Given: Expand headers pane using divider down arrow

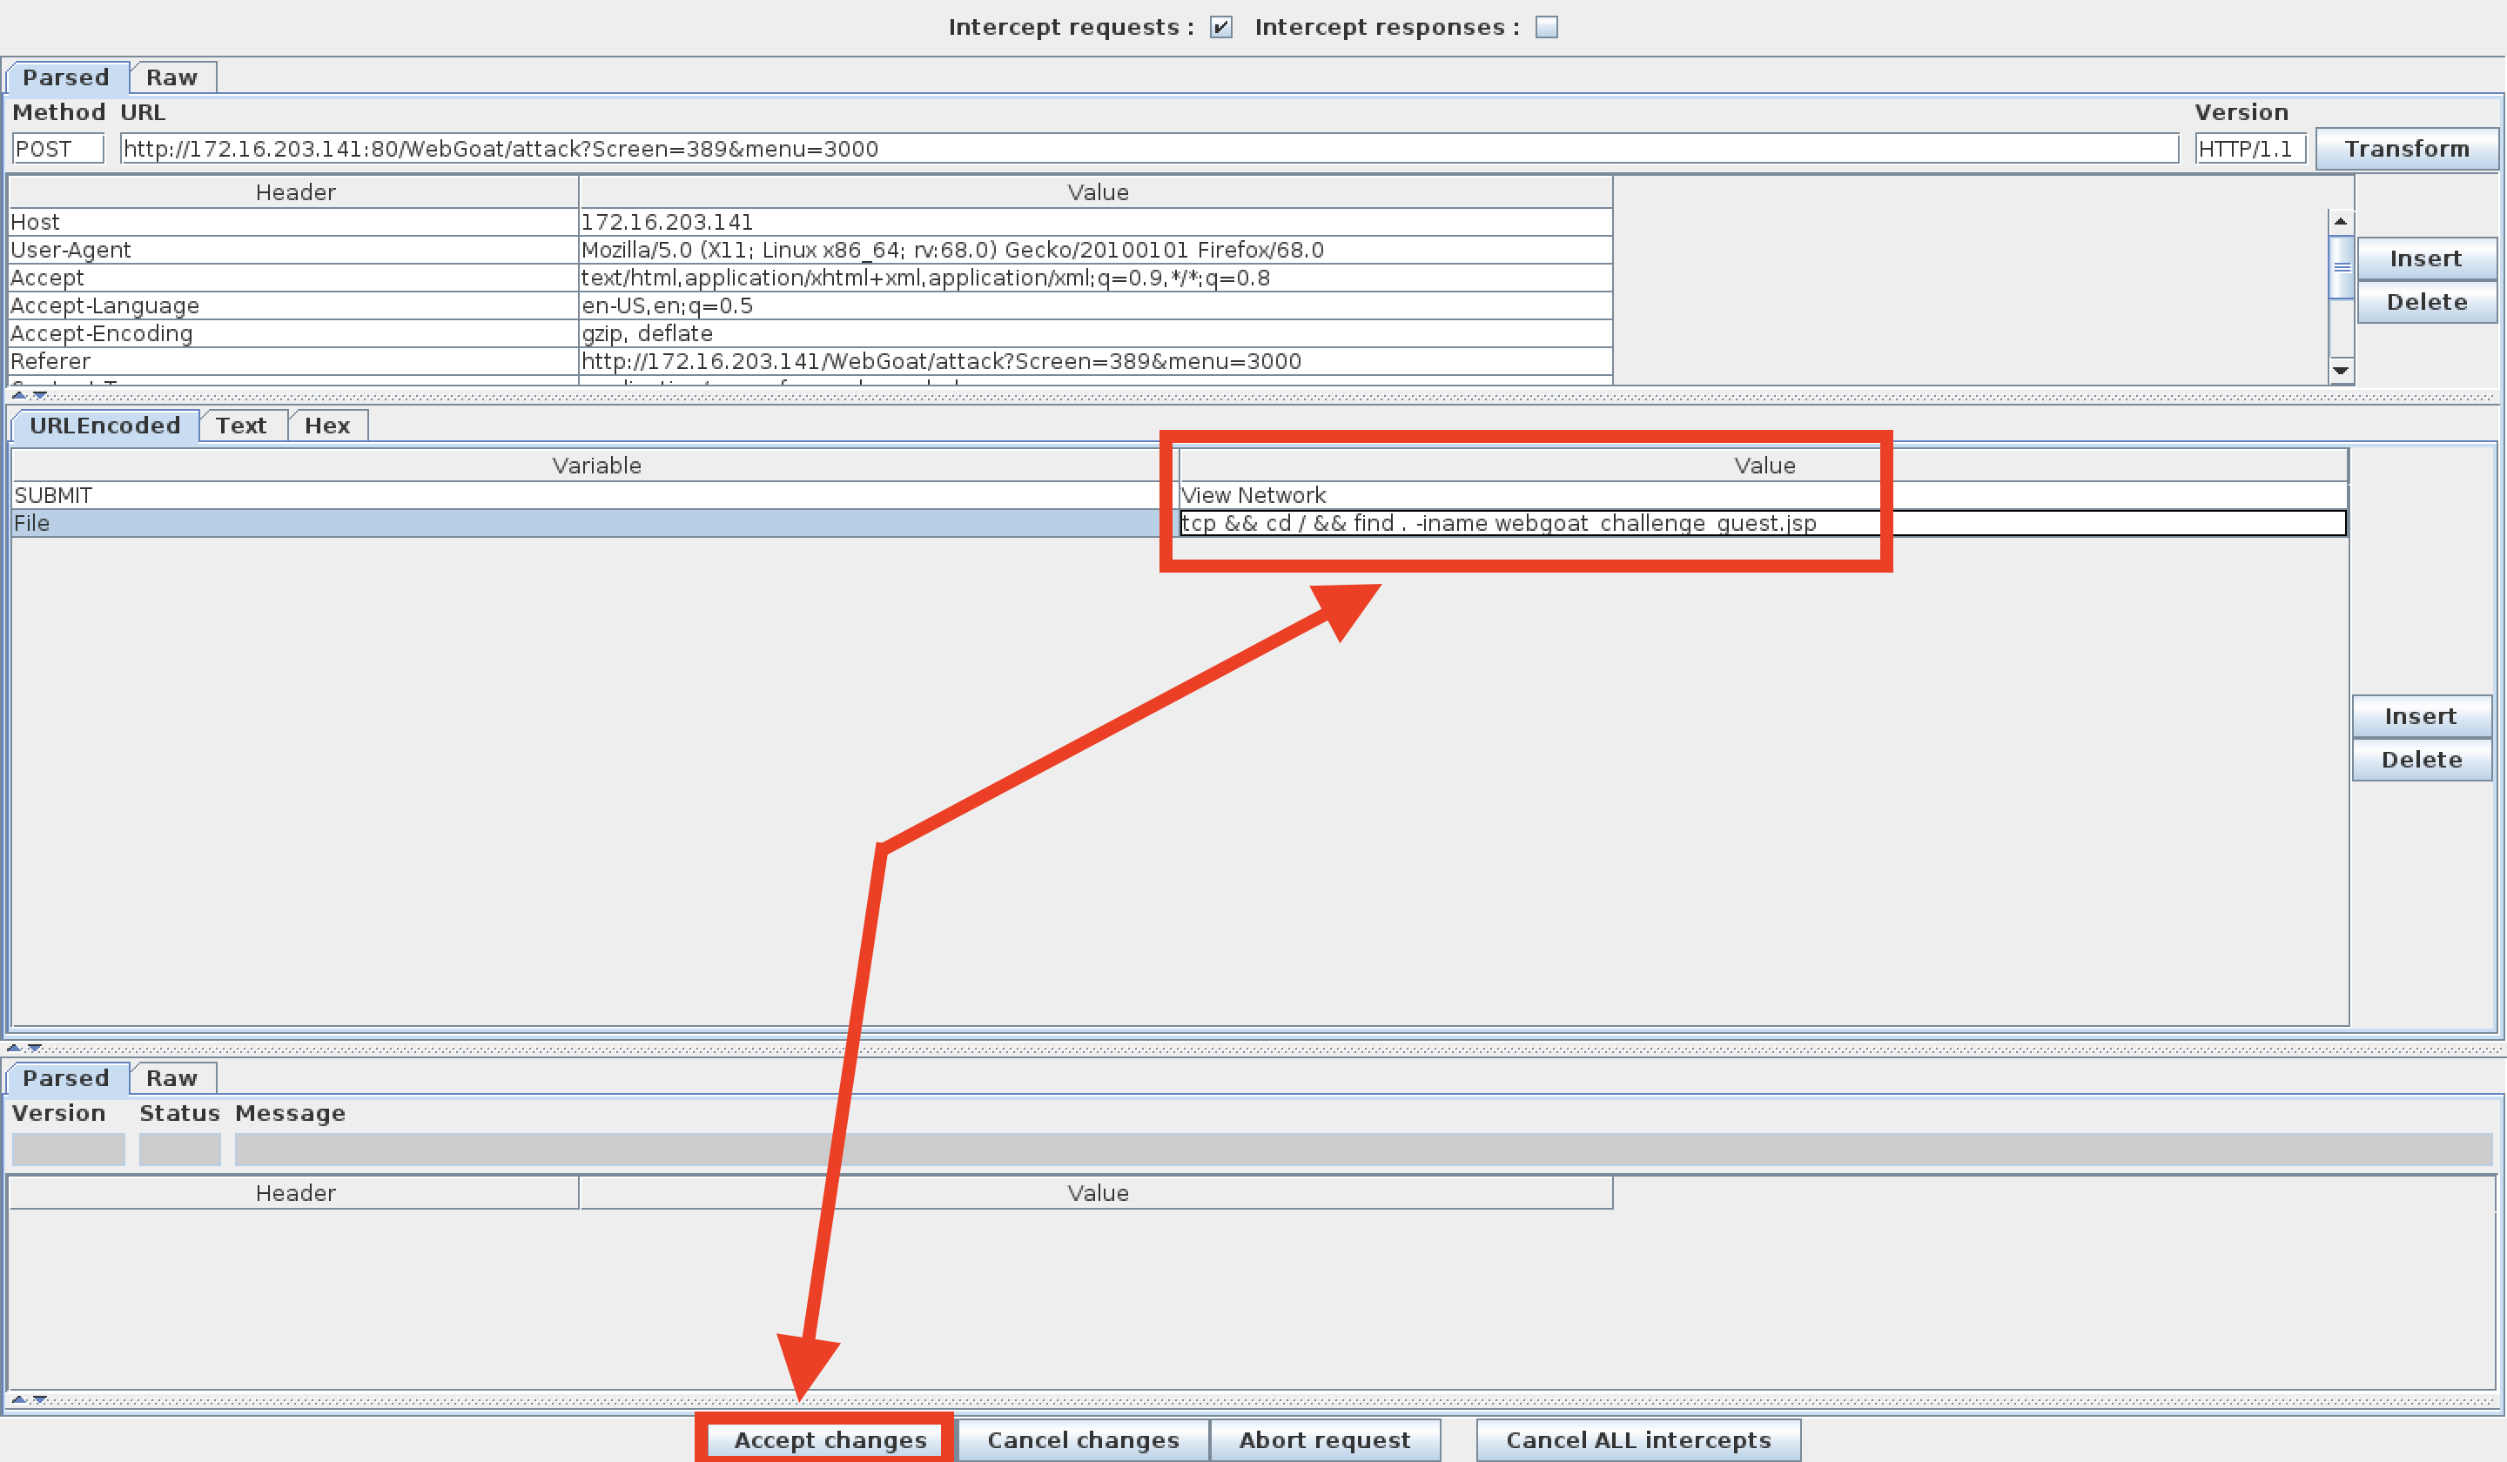Looking at the screenshot, I should [40, 396].
